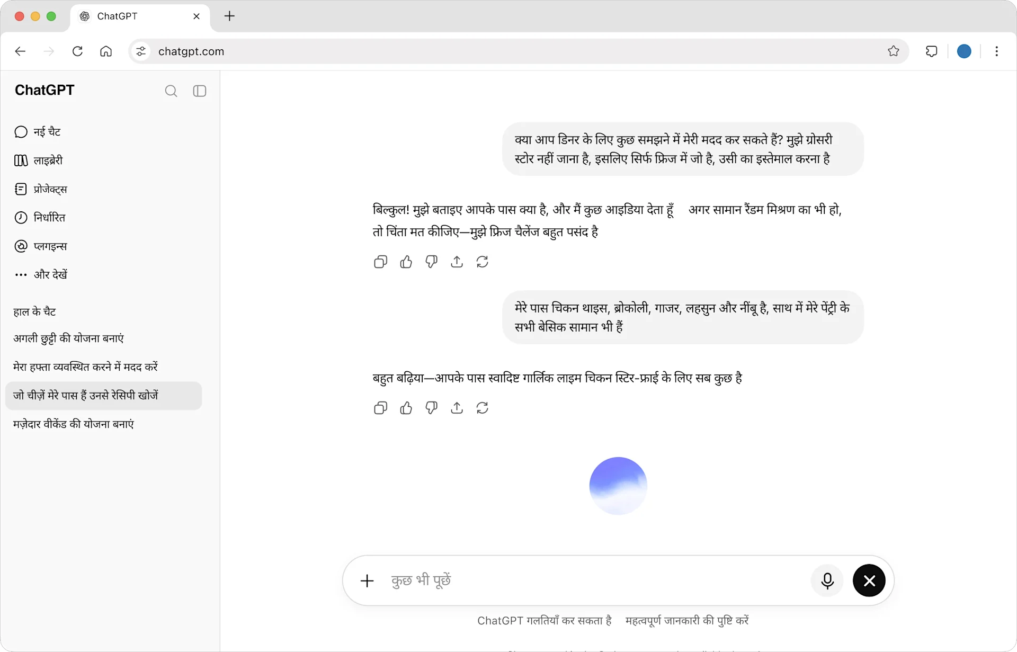This screenshot has height=652, width=1017.
Task: Reload the chatgpt.com page
Action: [x=77, y=51]
